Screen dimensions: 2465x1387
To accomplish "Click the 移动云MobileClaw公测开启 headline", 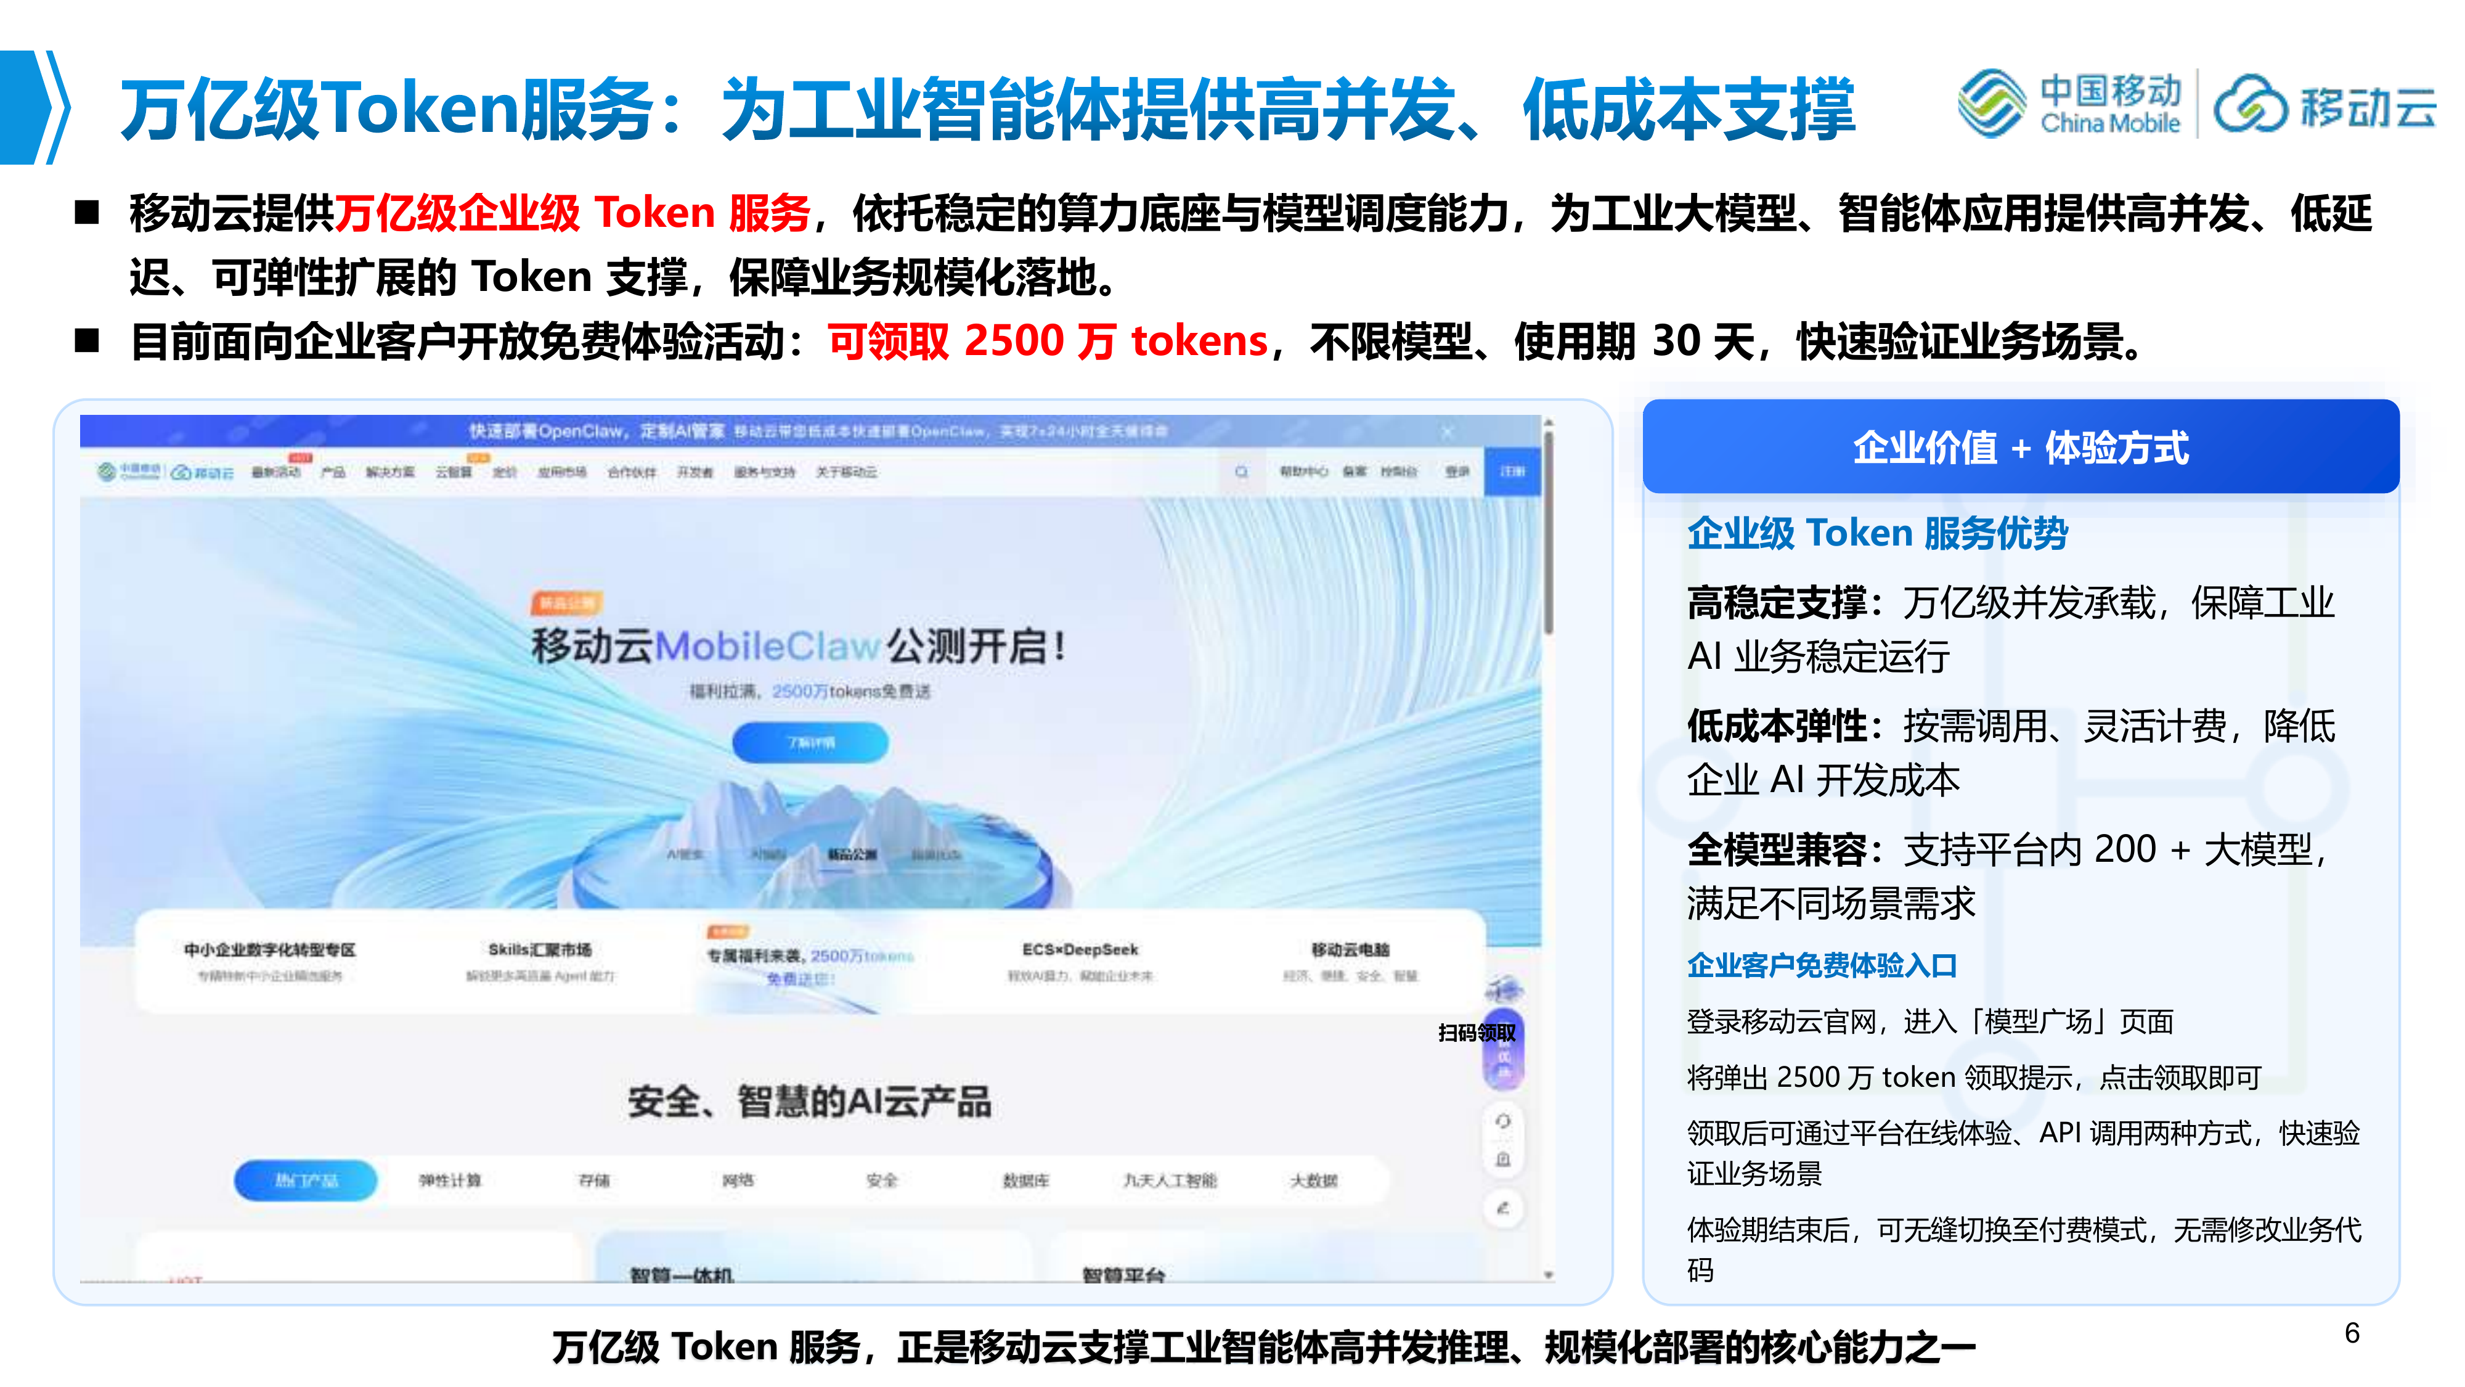I will point(798,646).
